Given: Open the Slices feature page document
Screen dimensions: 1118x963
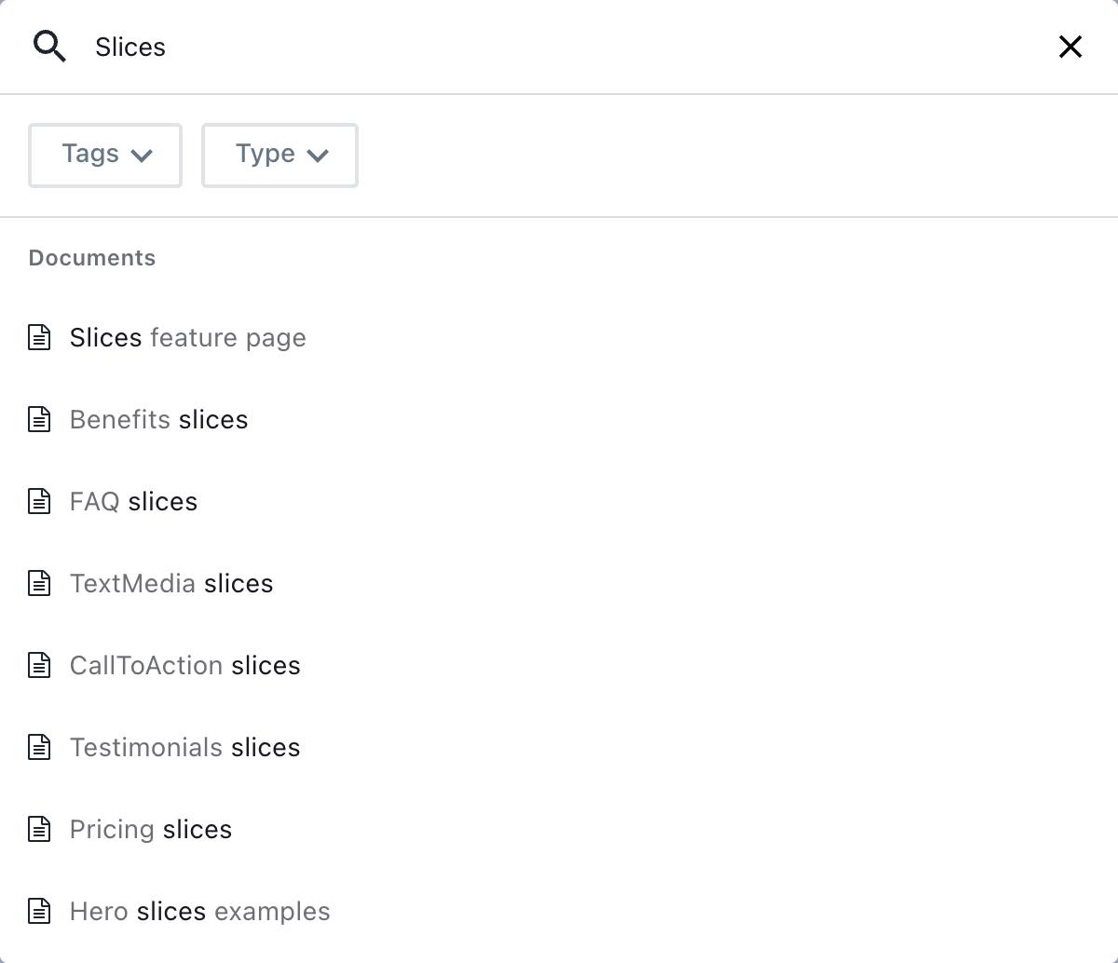Looking at the screenshot, I should (187, 337).
